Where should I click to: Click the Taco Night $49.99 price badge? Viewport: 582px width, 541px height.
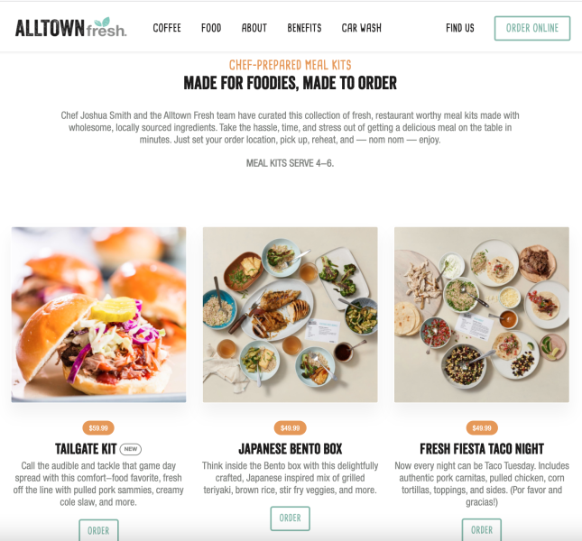point(482,428)
